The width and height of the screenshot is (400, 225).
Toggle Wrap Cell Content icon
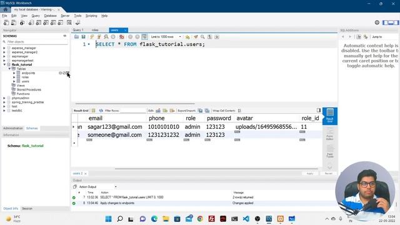pyautogui.click(x=239, y=111)
